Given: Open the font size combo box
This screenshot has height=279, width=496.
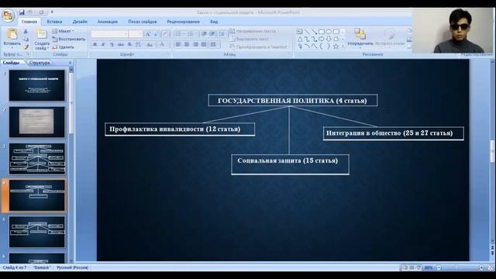Looking at the screenshot, I should click(136, 34).
